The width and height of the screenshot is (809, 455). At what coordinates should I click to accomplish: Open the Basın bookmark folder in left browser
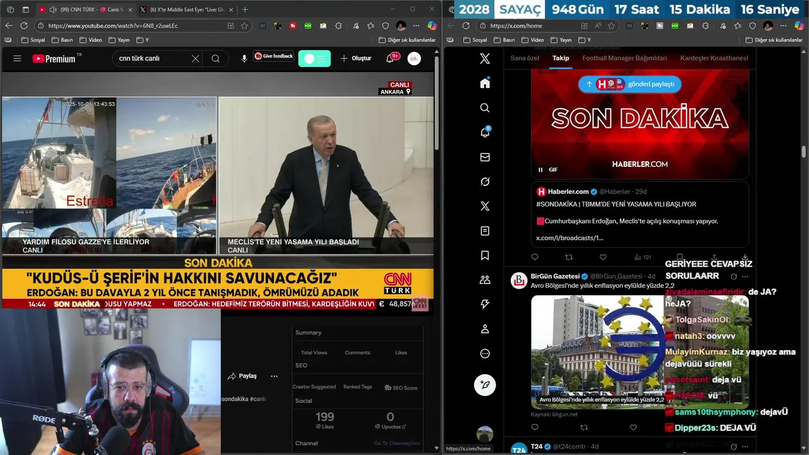pos(61,40)
